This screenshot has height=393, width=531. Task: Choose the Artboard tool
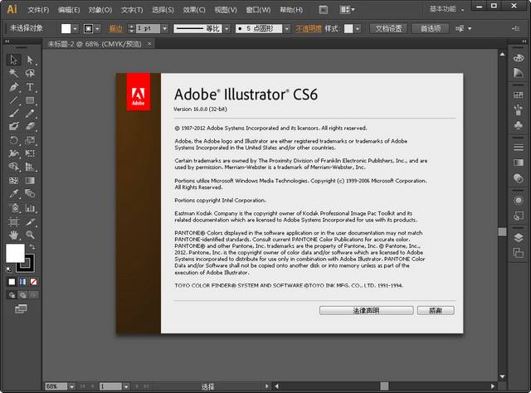tap(13, 221)
